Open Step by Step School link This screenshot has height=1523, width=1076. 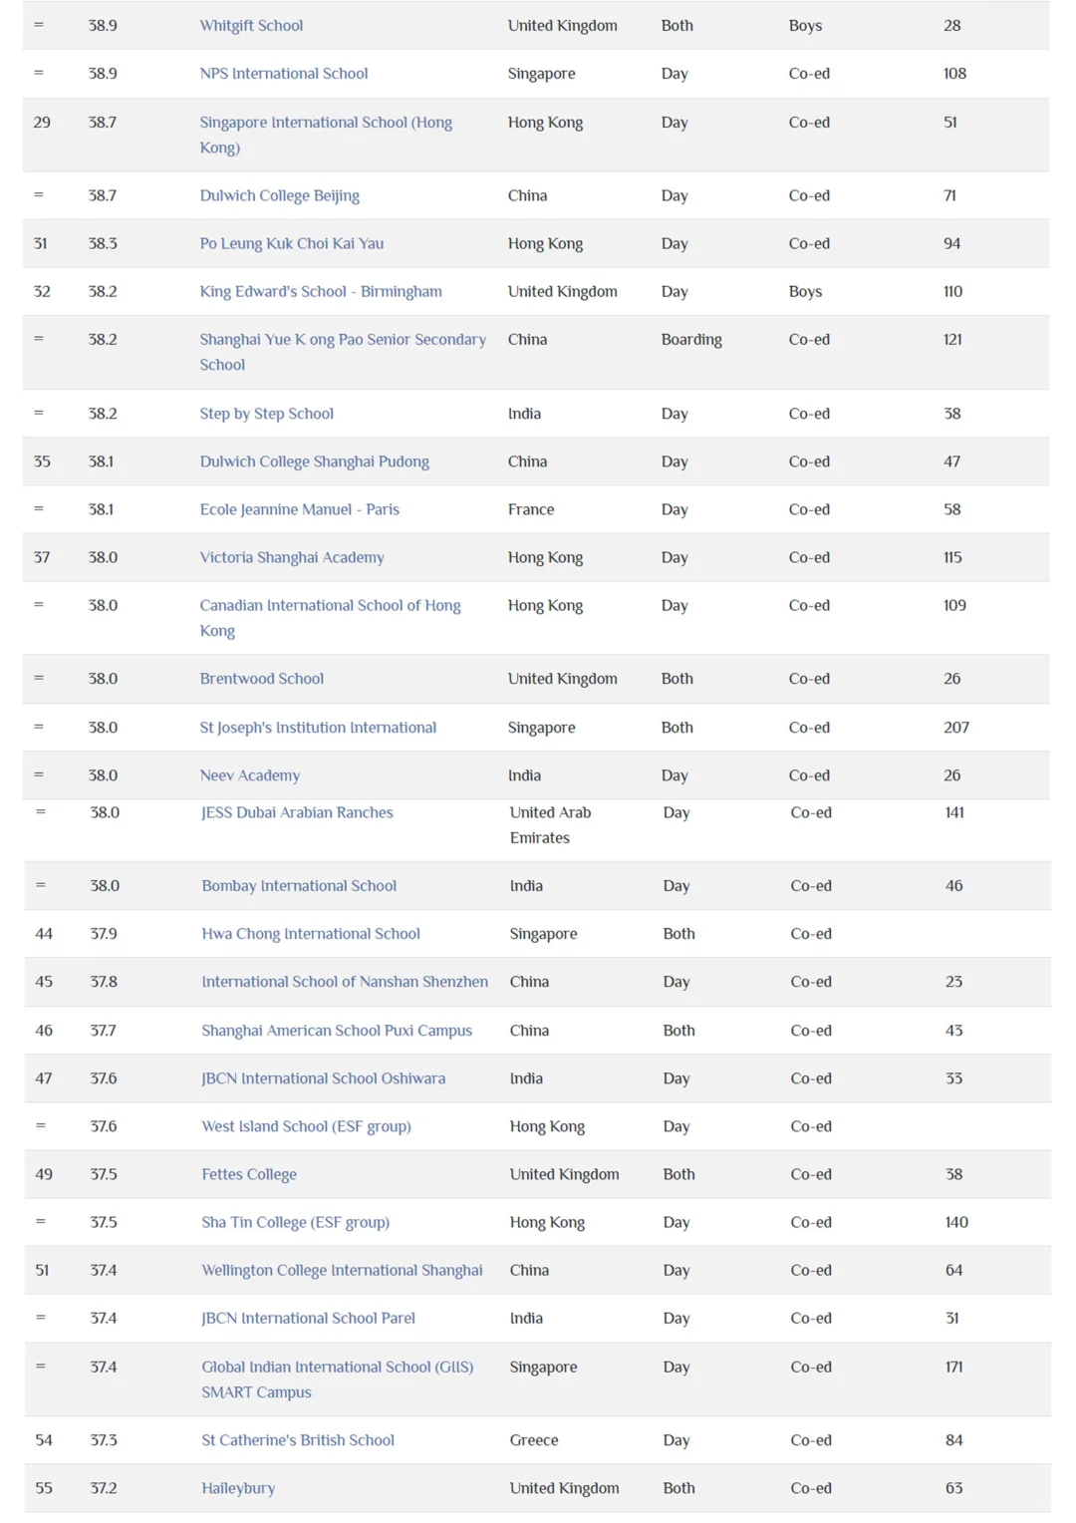point(266,414)
